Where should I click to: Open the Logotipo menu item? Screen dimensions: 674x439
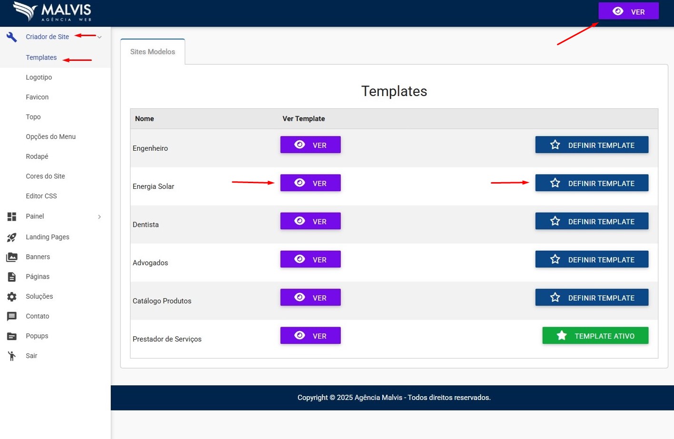click(39, 77)
